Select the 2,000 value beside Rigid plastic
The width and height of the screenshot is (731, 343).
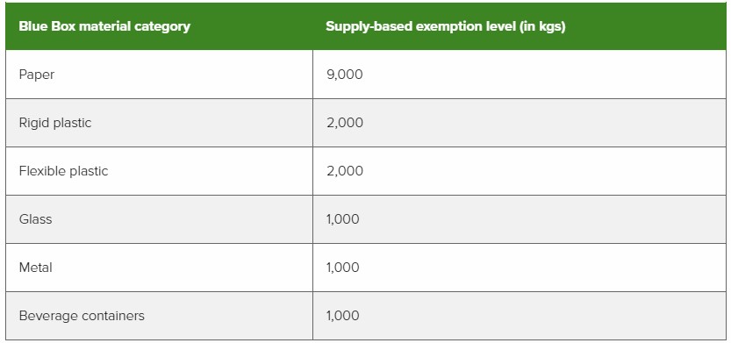pos(345,123)
